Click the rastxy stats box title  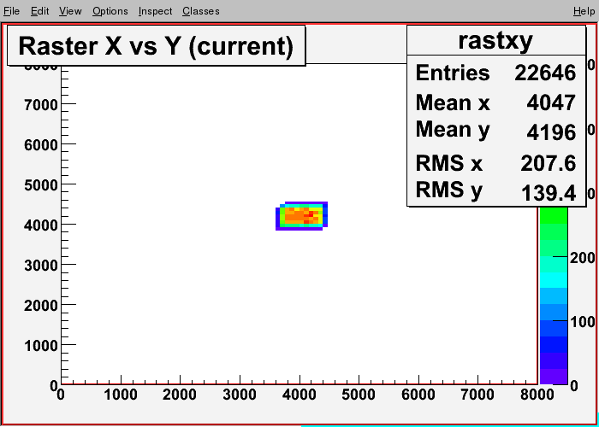click(x=495, y=40)
